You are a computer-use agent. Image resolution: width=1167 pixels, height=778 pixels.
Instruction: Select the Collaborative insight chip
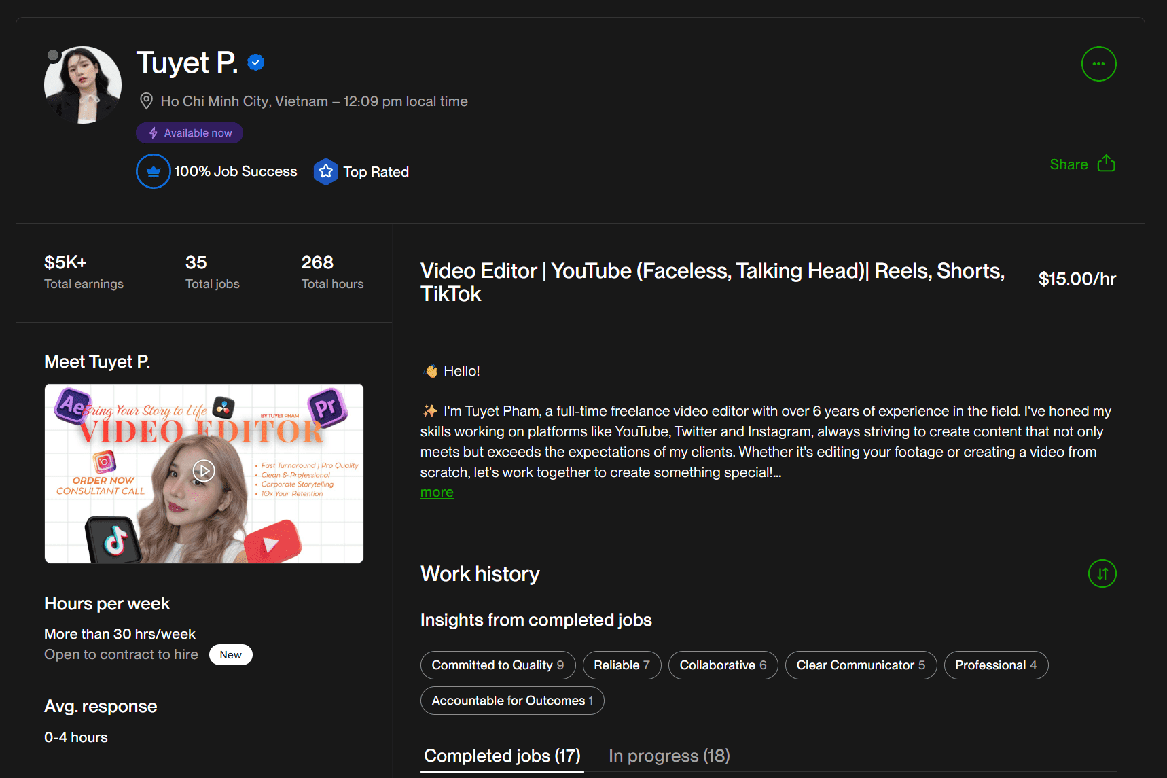(723, 665)
